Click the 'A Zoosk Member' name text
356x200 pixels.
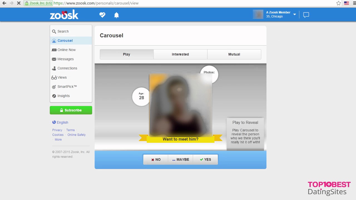[278, 12]
